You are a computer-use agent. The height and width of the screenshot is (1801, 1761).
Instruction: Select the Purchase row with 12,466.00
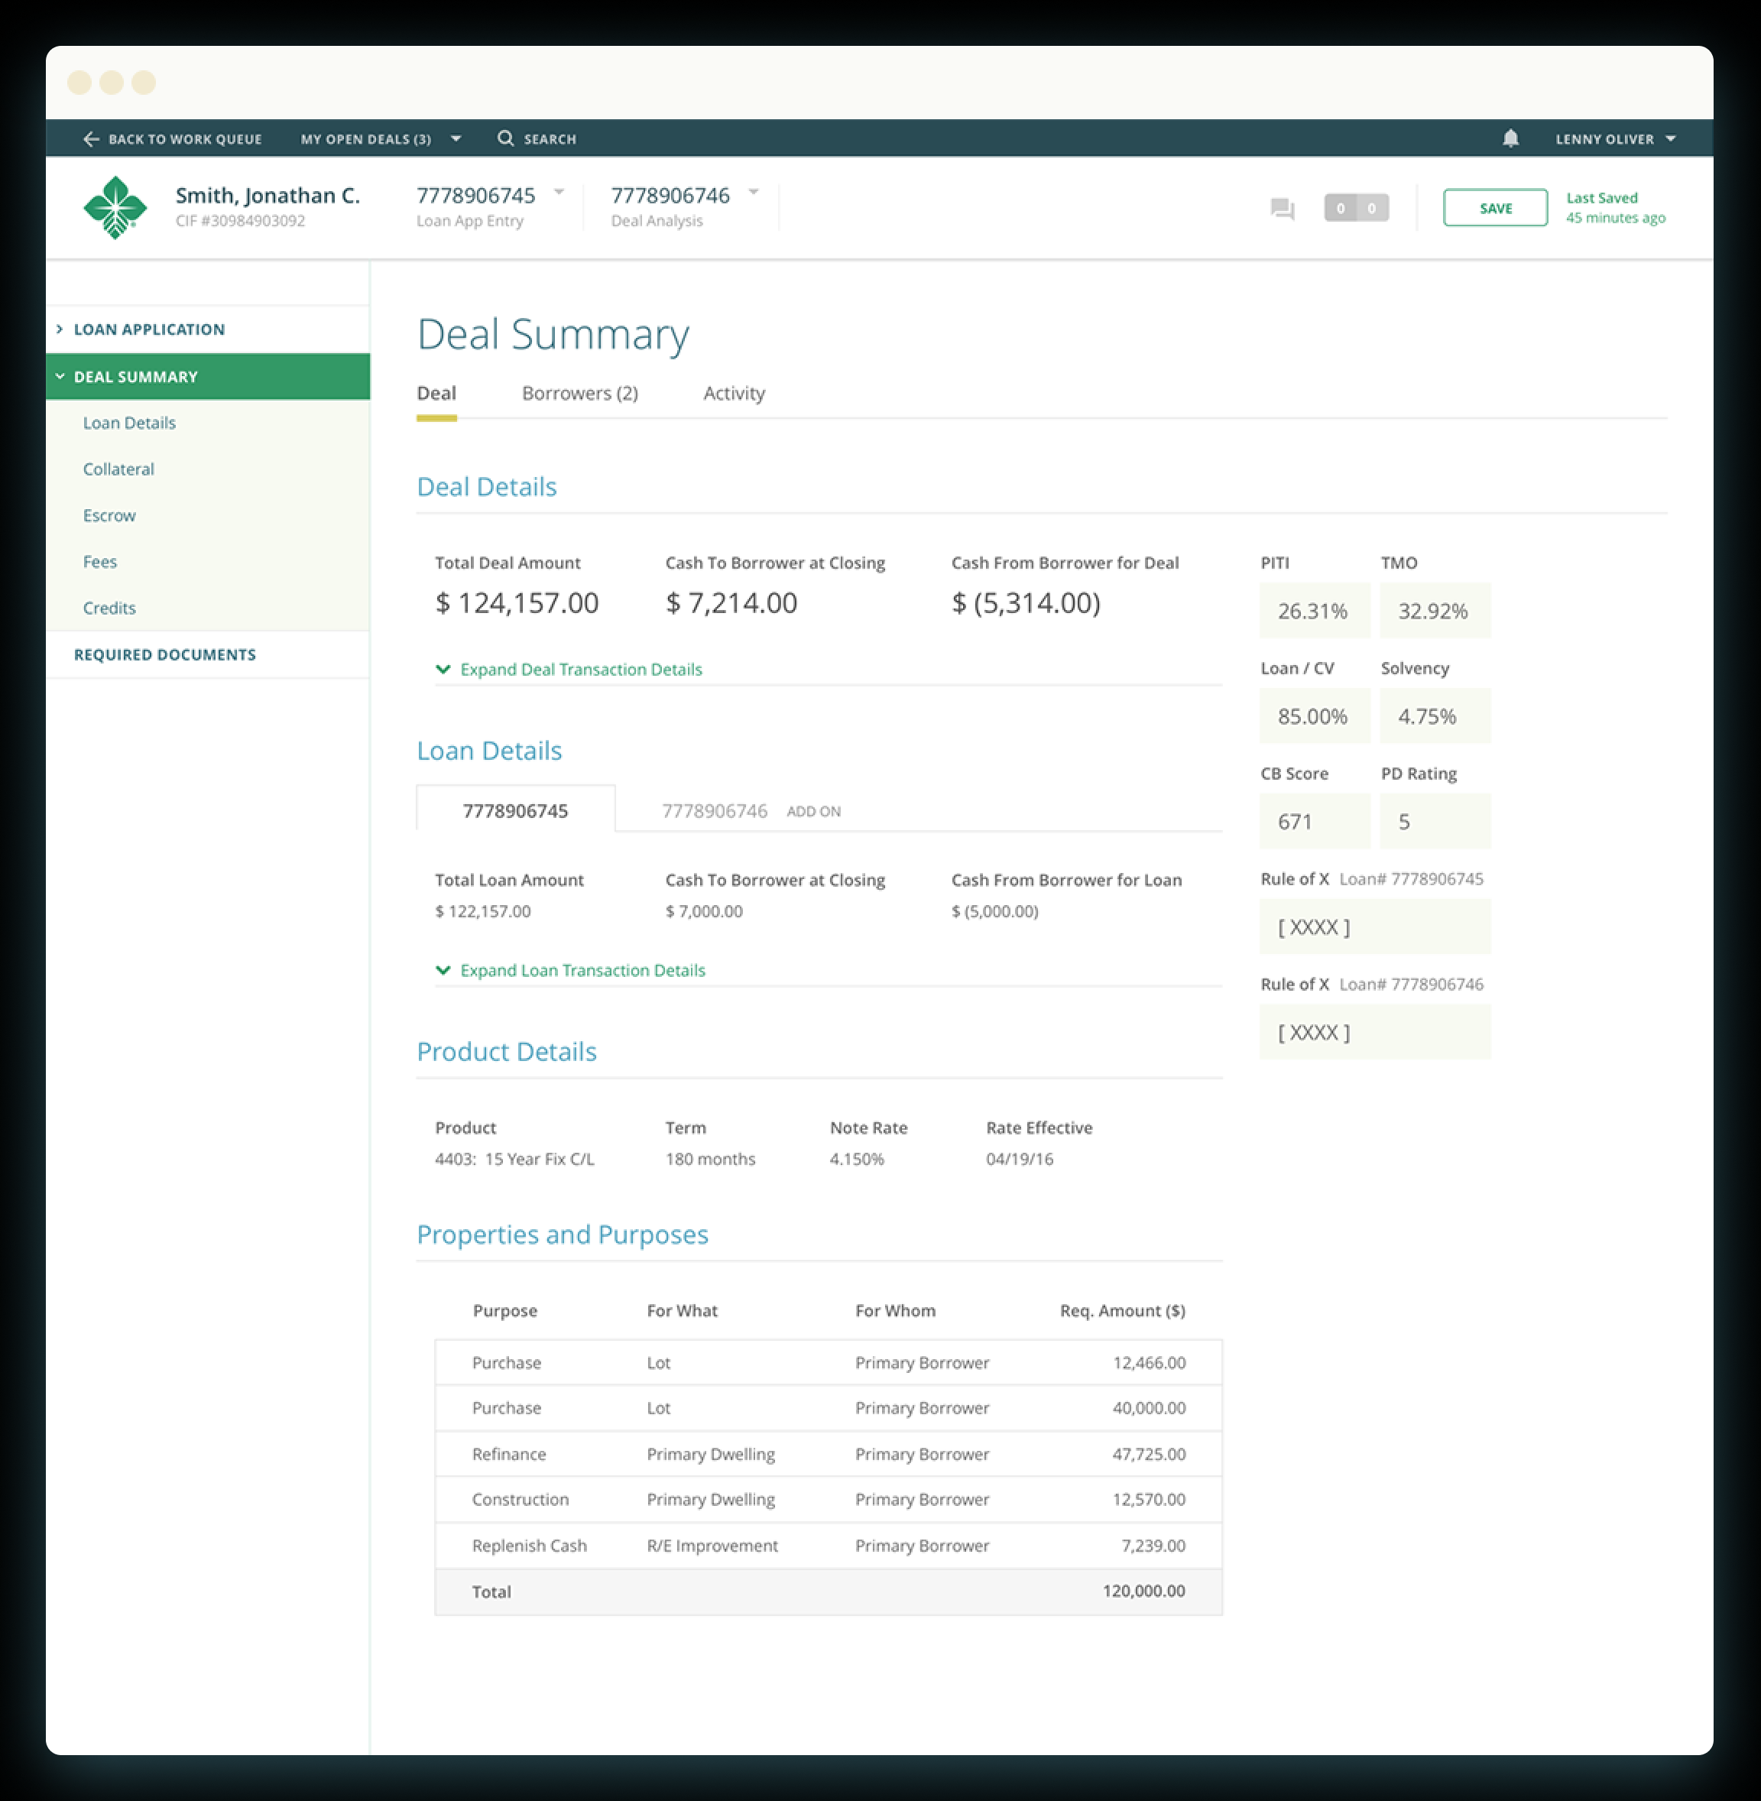coord(829,1362)
